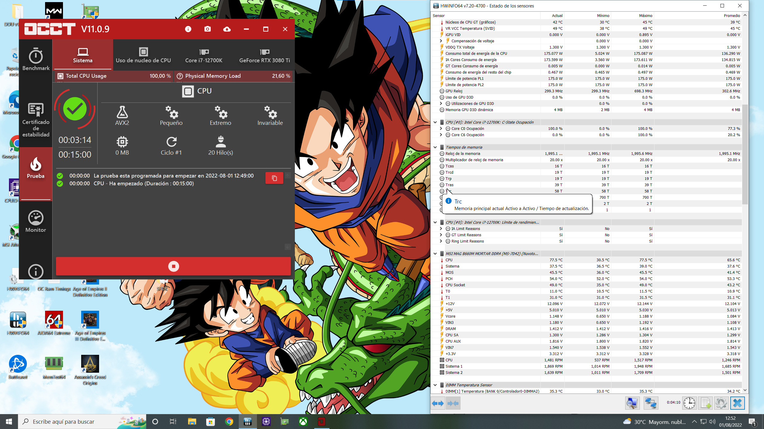Click Promedio column header
This screenshot has height=429, width=764.
[x=698, y=15]
